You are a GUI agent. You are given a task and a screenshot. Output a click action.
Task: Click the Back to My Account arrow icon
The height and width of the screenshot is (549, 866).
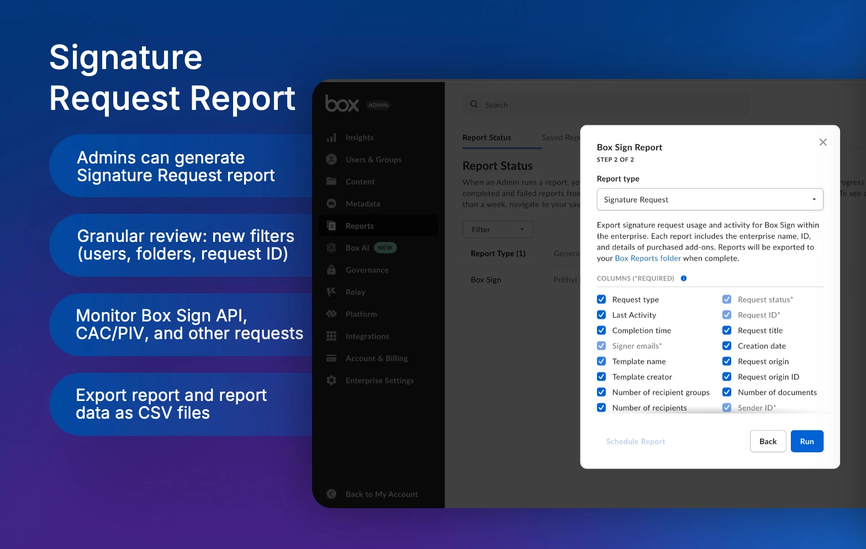(x=331, y=494)
